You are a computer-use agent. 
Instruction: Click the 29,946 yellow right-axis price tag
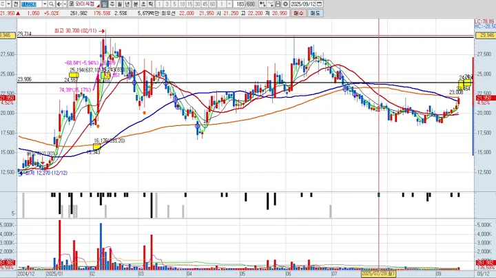(x=485, y=35)
